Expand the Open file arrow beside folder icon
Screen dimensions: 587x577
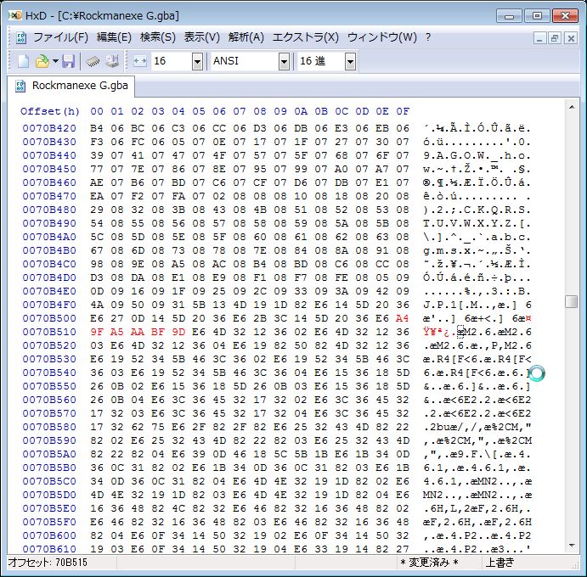tap(55, 61)
